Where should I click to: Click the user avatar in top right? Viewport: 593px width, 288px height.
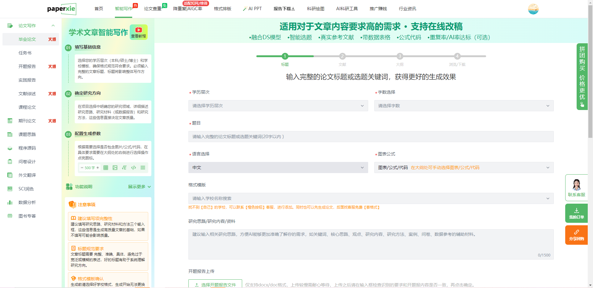coord(533,9)
